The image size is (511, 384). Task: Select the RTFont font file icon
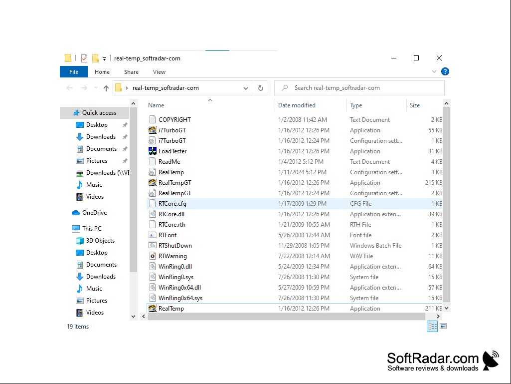point(152,235)
